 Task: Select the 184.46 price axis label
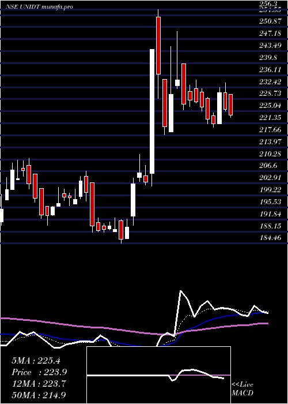point(270,238)
